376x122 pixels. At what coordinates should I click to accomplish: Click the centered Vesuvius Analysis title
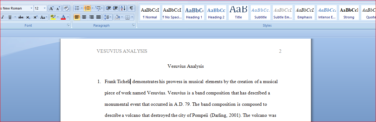coord(186,66)
